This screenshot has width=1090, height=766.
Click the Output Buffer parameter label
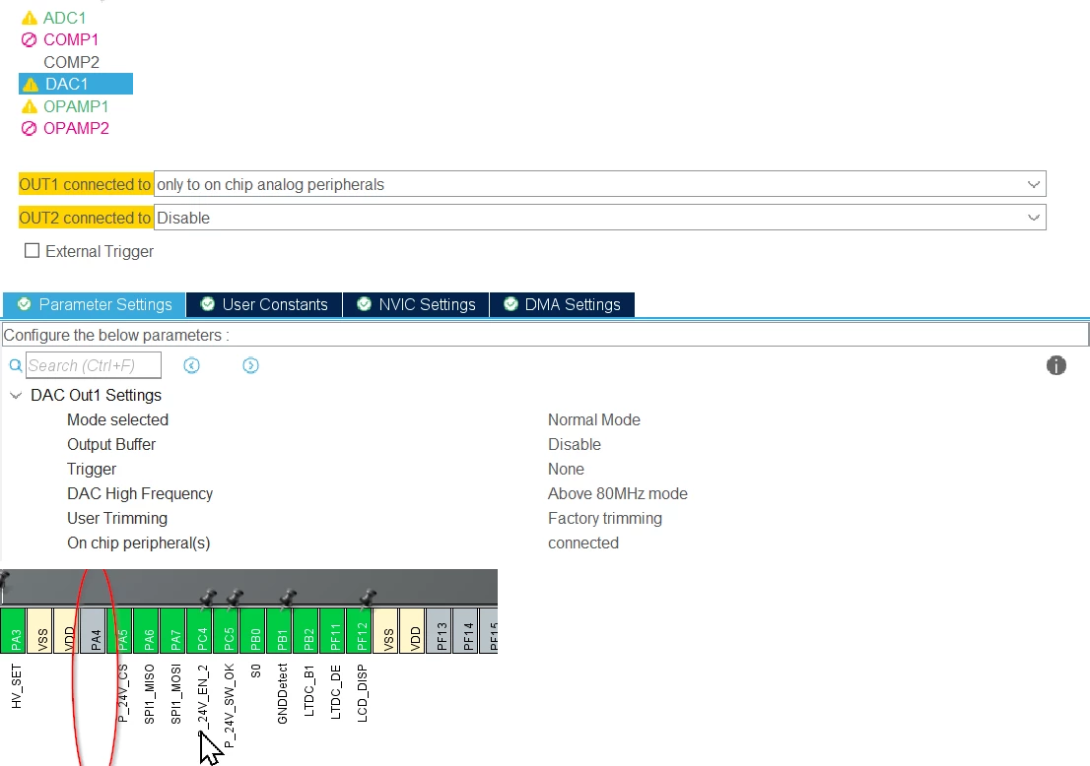(111, 444)
